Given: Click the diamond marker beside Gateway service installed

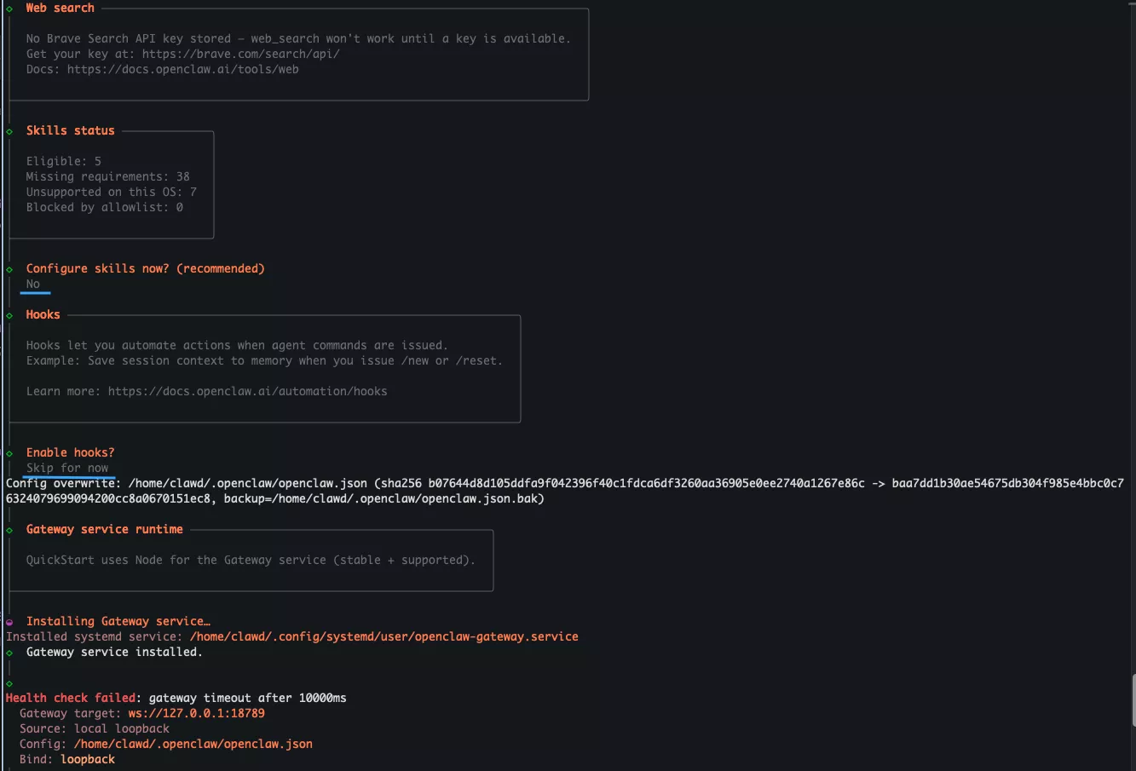Looking at the screenshot, I should pyautogui.click(x=9, y=653).
